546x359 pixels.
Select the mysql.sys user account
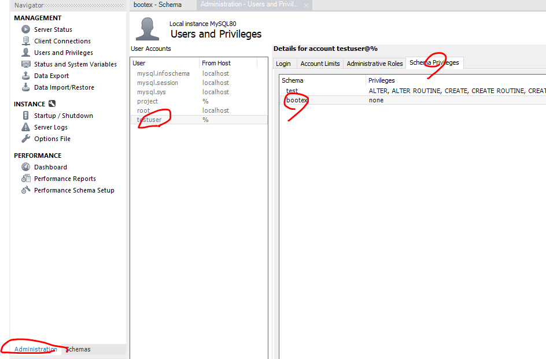[199, 92]
